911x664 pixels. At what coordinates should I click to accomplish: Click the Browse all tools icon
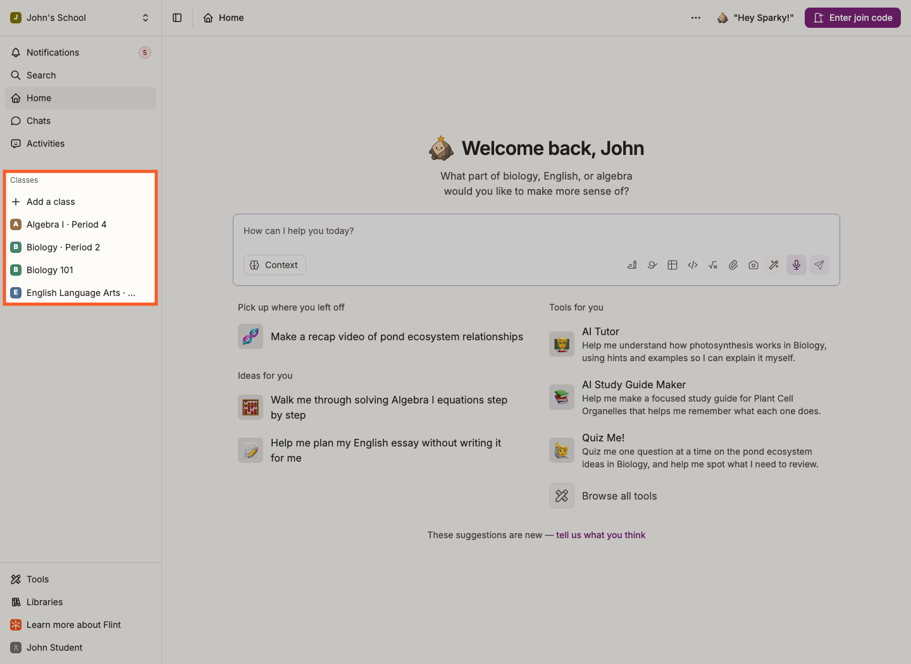coord(562,496)
